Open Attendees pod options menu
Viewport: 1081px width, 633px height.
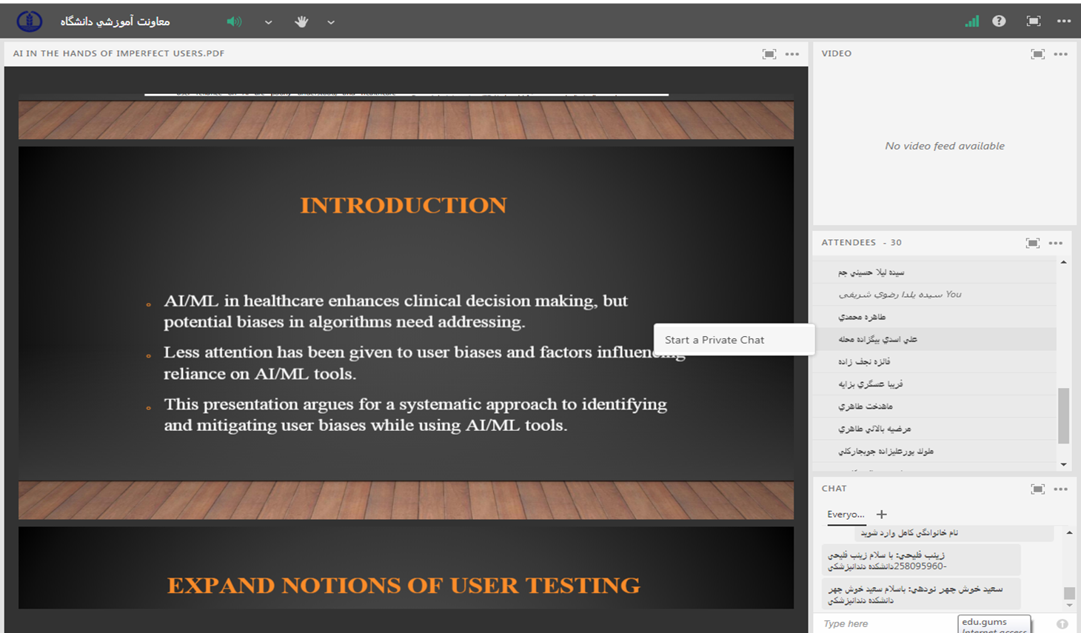1056,243
